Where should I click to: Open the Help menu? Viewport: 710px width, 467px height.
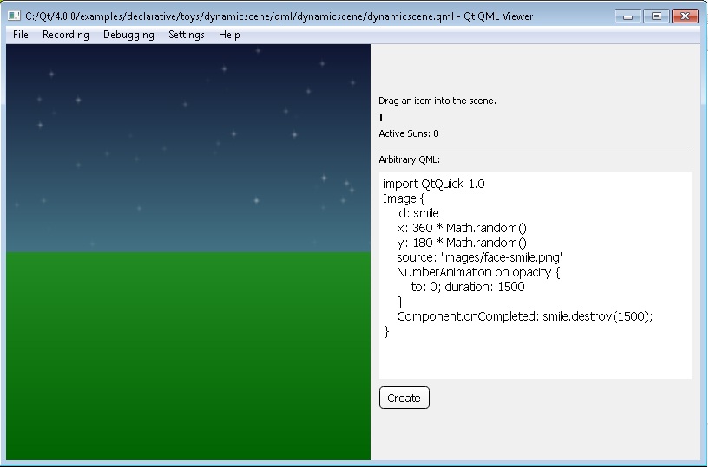coord(229,35)
